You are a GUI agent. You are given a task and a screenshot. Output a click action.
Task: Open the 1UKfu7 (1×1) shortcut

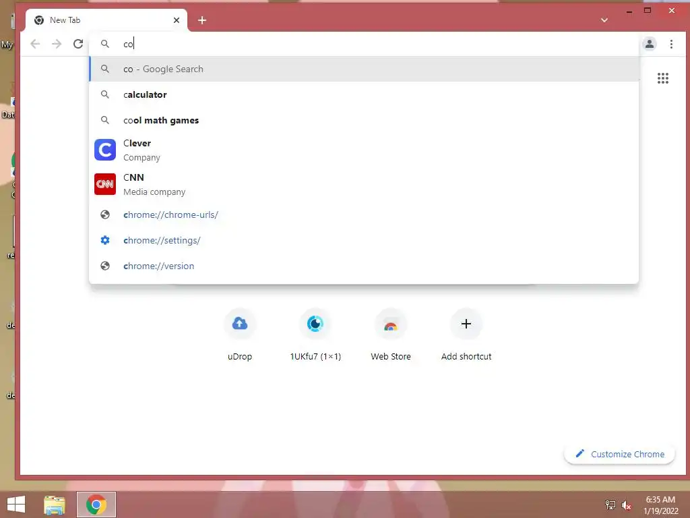coord(315,335)
